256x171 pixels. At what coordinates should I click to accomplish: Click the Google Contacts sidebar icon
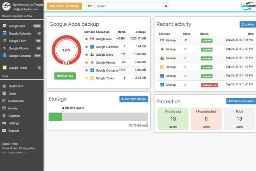pyautogui.click(x=5, y=55)
